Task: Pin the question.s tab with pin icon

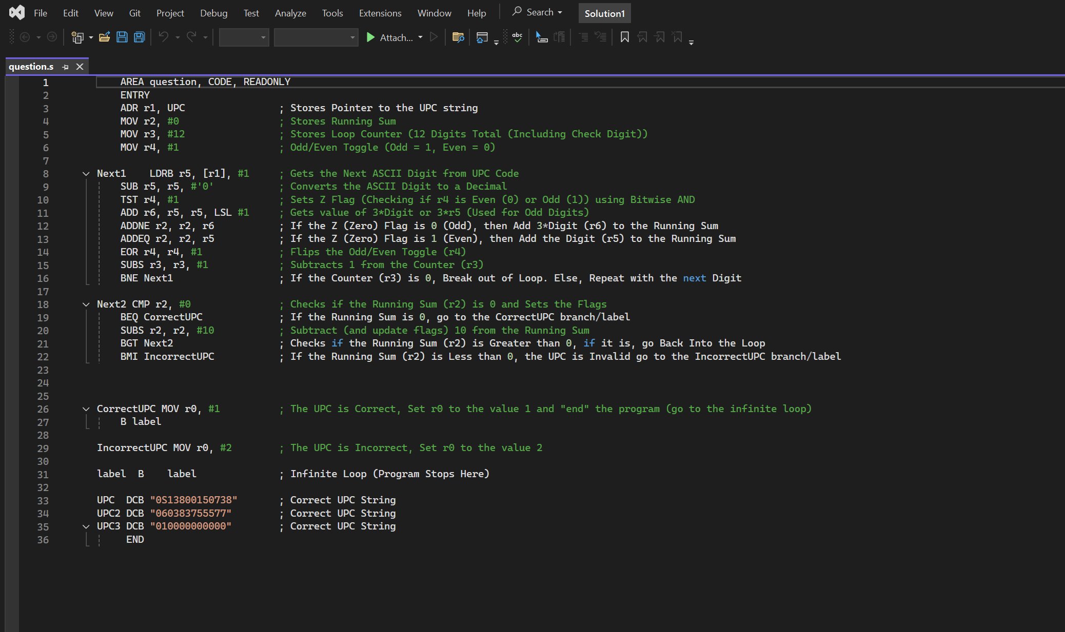Action: (x=65, y=67)
